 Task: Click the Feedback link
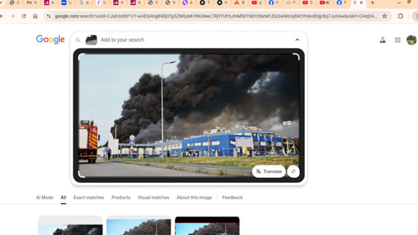pyautogui.click(x=232, y=198)
